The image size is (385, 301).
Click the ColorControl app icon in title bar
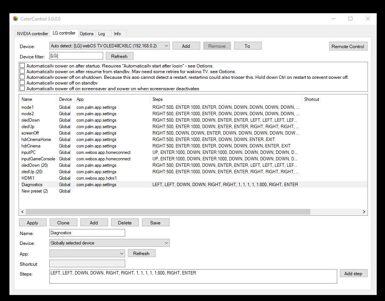[16, 19]
